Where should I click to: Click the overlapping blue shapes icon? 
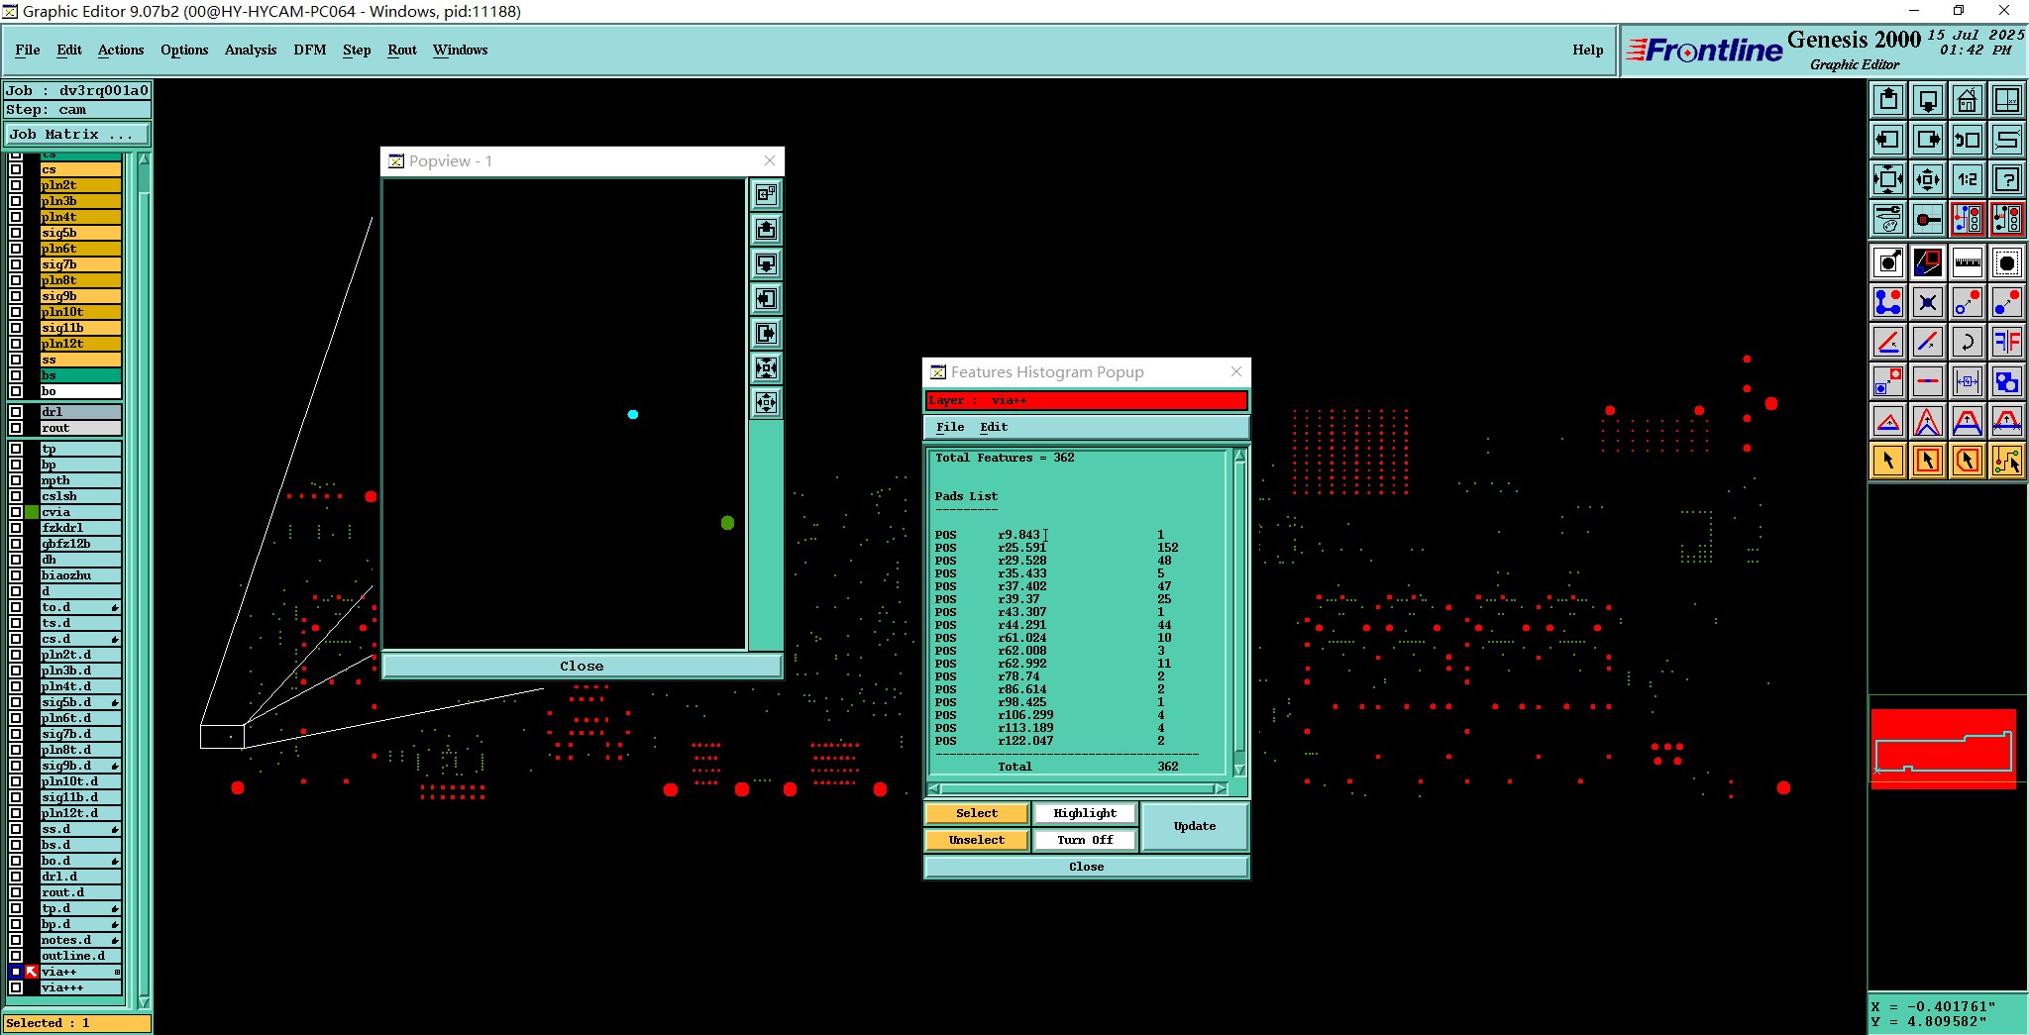[2007, 381]
